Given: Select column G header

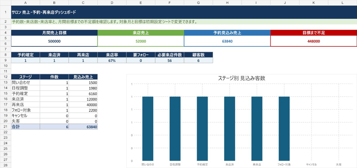Looking at the screenshot, I should click(198, 3).
